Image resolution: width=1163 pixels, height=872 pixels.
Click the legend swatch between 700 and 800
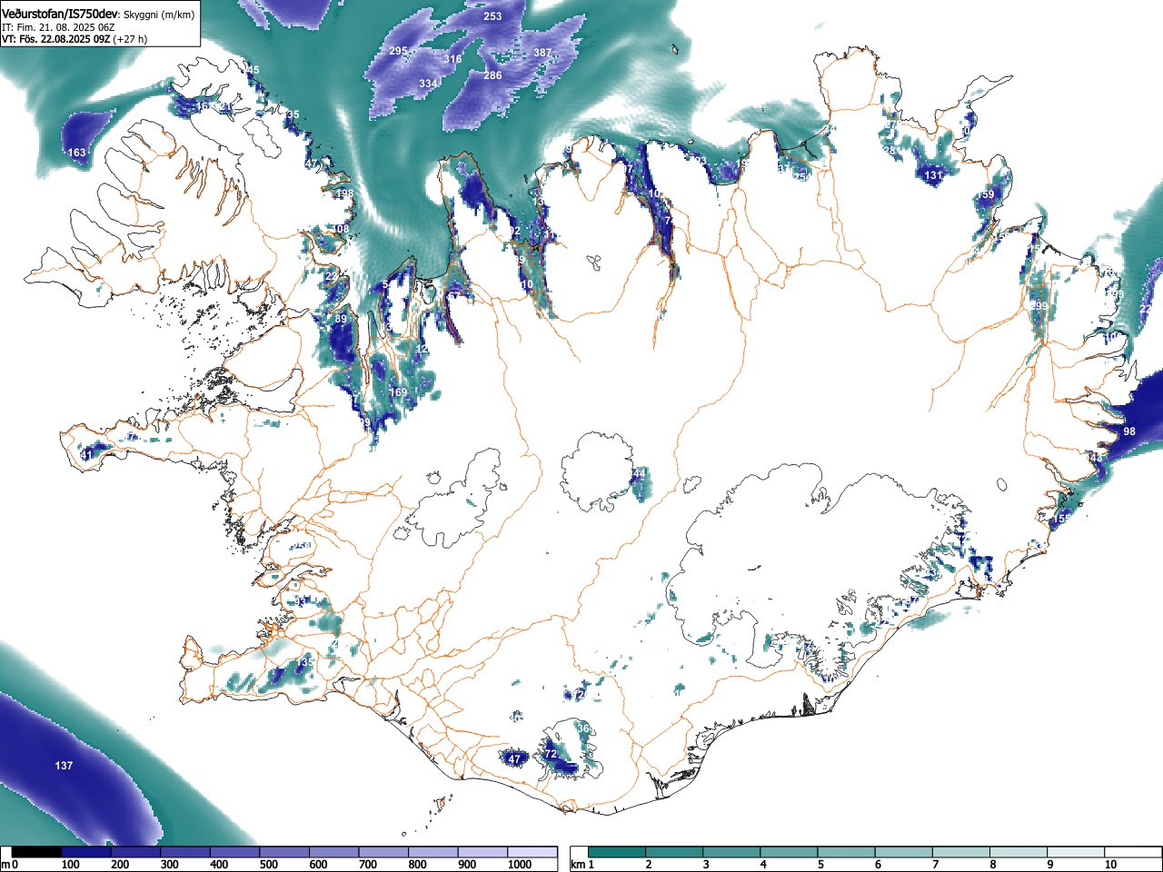383,852
